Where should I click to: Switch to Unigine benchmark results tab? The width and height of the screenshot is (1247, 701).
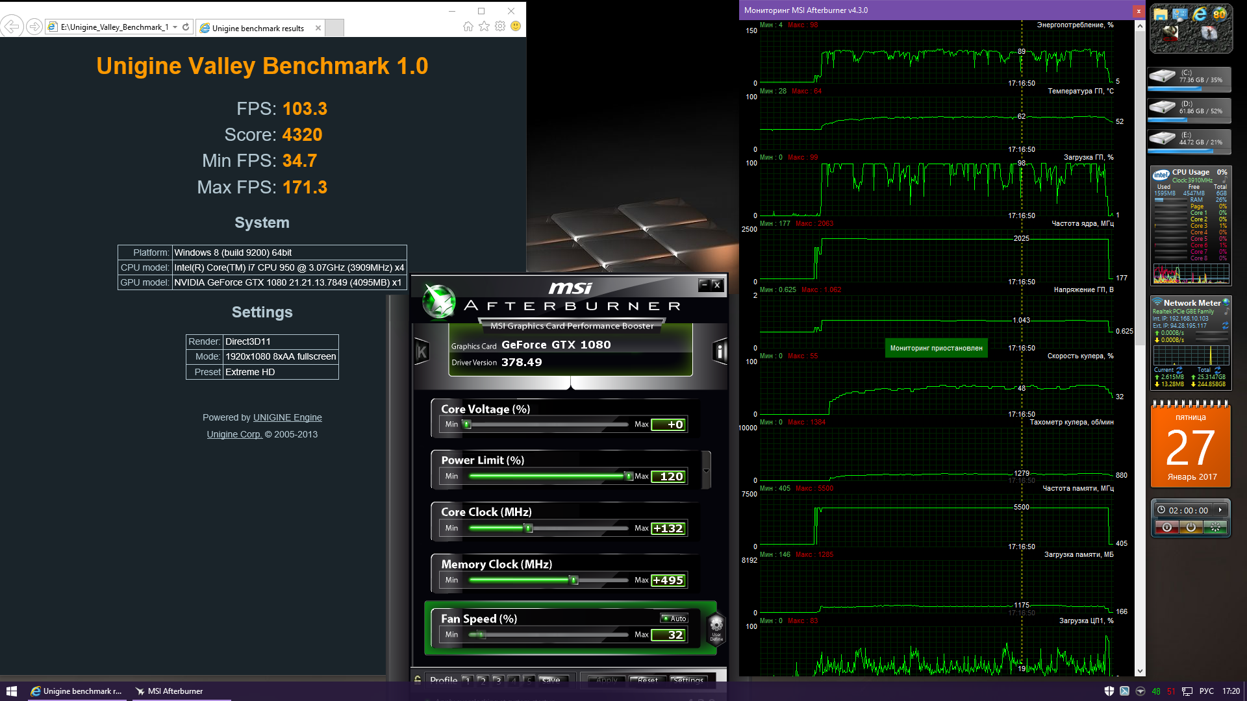[x=258, y=28]
